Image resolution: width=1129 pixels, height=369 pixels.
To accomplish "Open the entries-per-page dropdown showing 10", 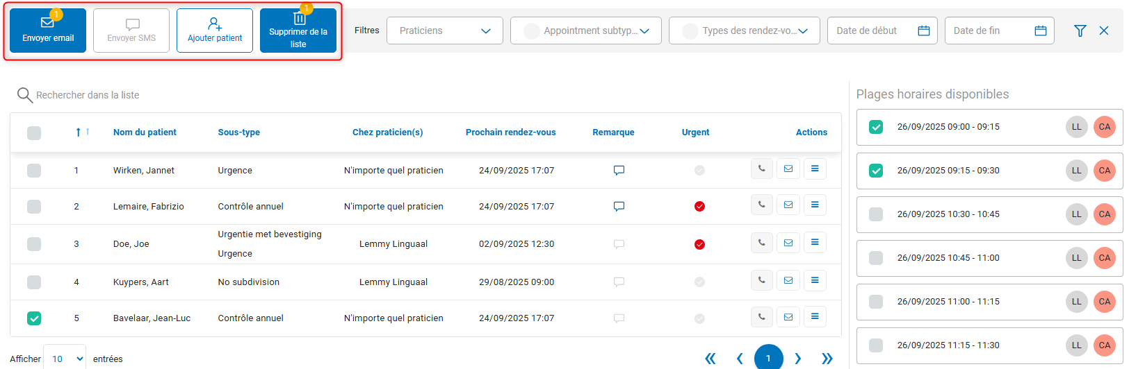I will [65, 359].
